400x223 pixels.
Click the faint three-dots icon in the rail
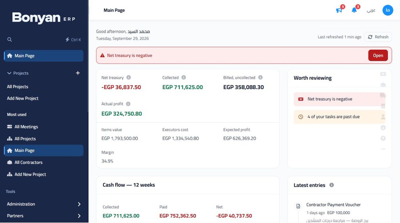coord(383,149)
